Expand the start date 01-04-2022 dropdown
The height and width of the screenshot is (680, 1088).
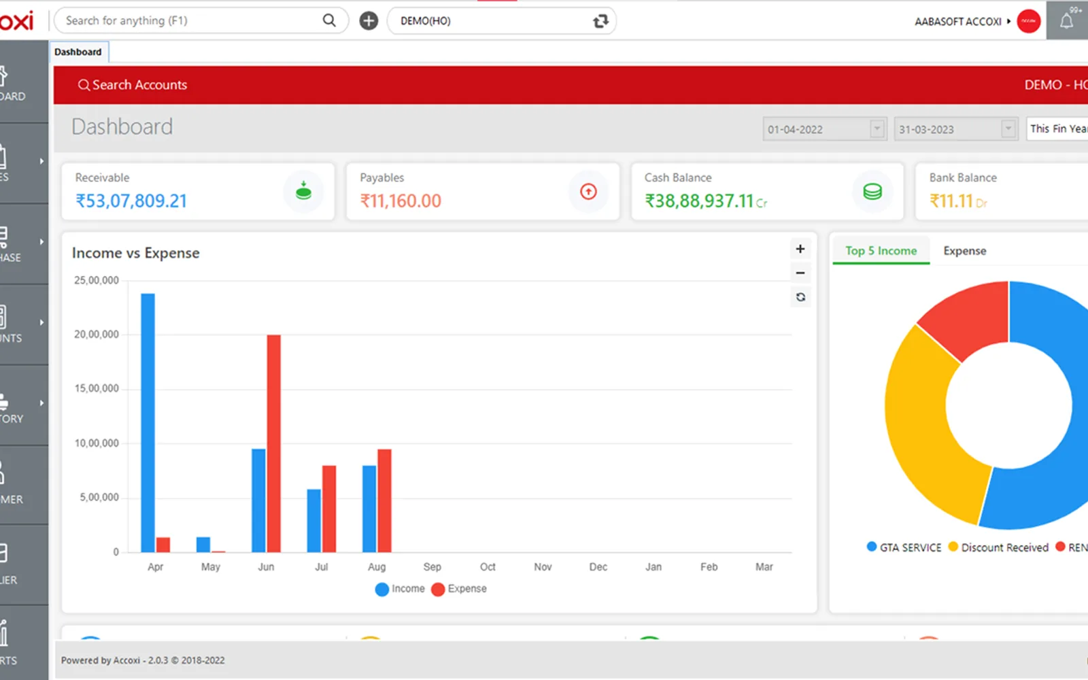click(x=877, y=129)
